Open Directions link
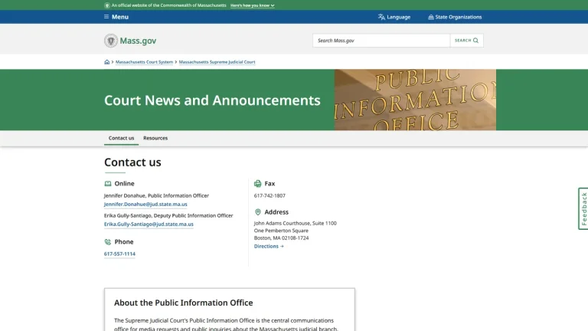The image size is (588, 331). [269, 246]
